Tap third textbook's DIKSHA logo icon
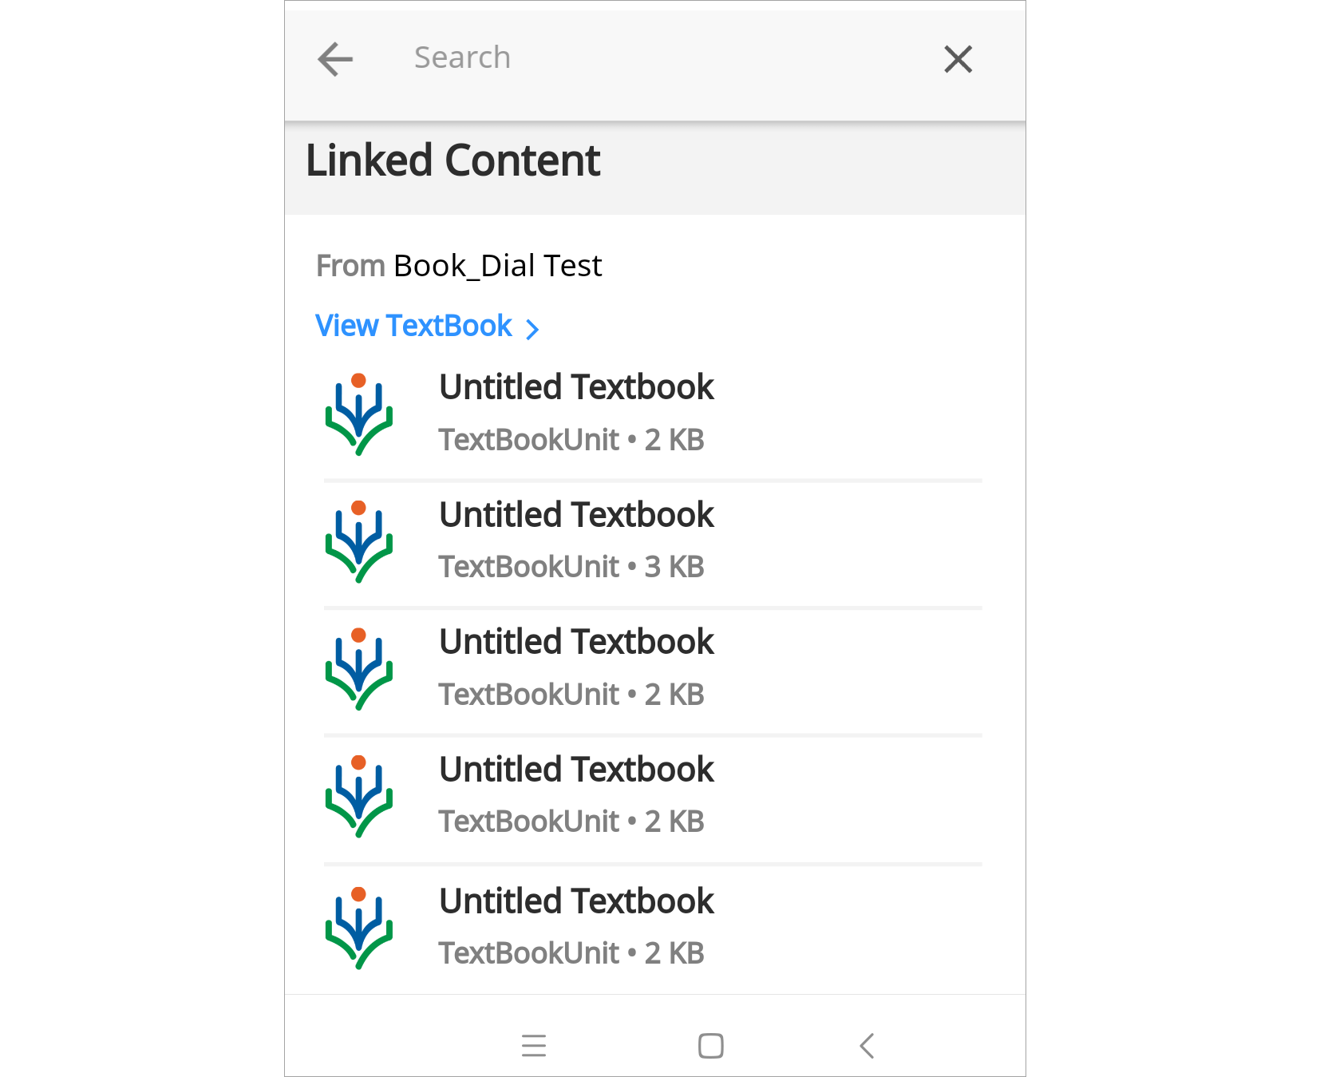 click(359, 669)
